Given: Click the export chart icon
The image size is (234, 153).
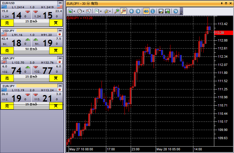Looking at the screenshot, I should [167, 11].
